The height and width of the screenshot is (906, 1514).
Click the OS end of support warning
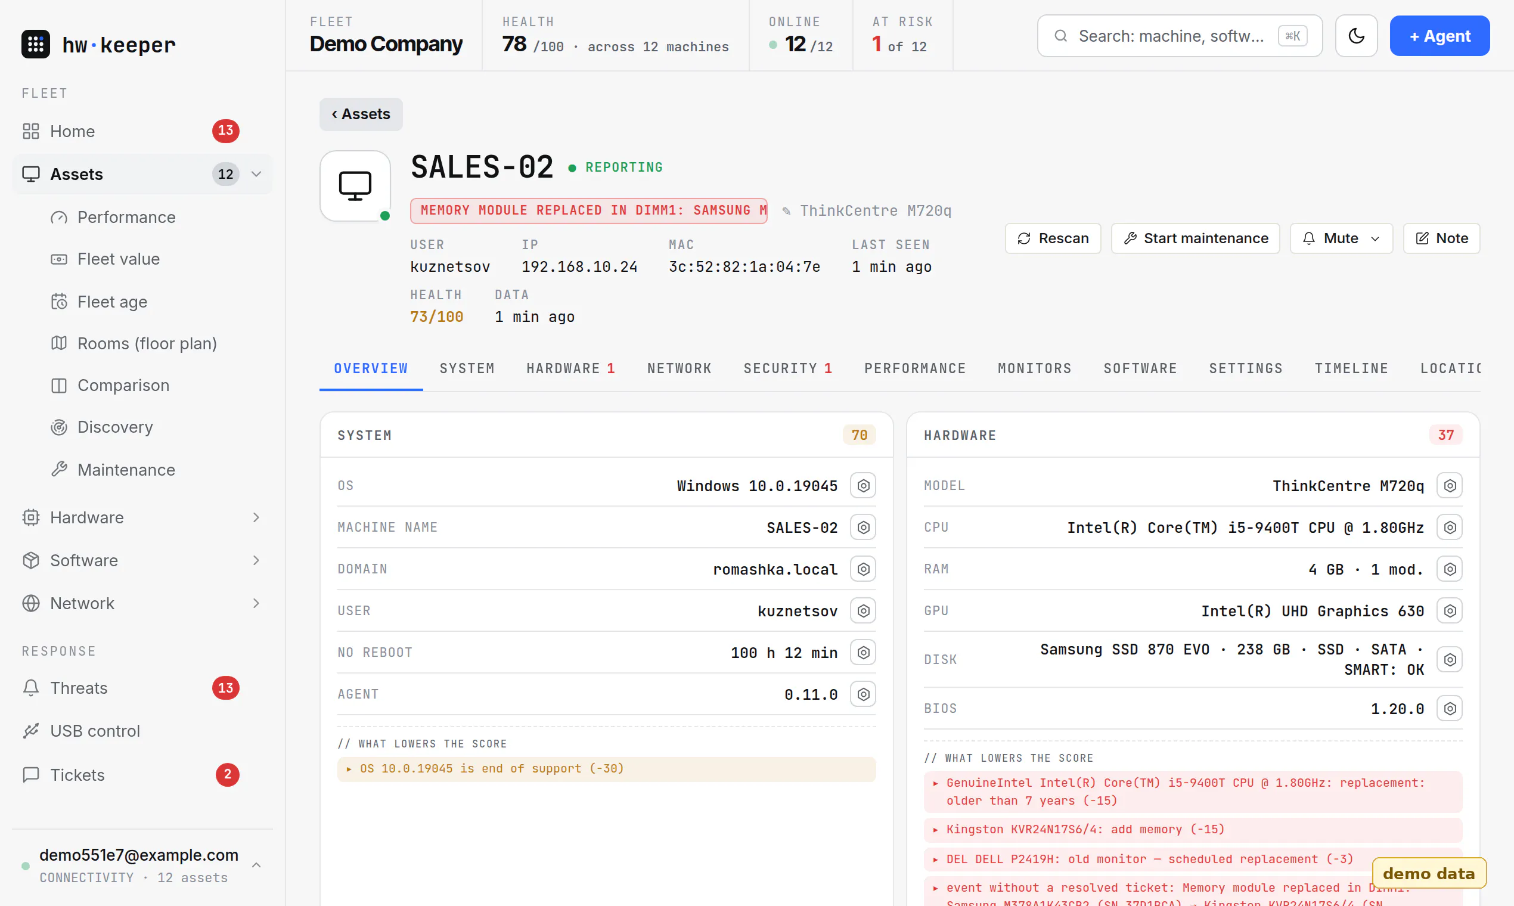coord(606,769)
